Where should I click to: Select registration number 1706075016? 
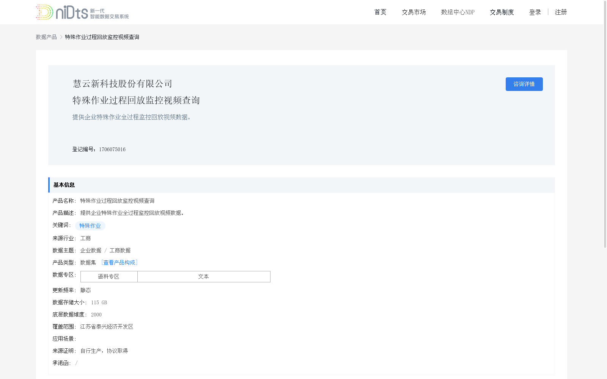click(x=112, y=149)
